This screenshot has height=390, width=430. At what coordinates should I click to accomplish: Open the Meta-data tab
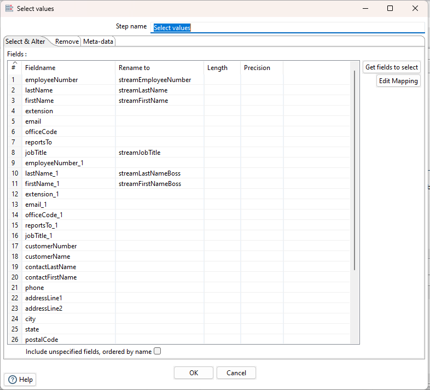click(98, 42)
